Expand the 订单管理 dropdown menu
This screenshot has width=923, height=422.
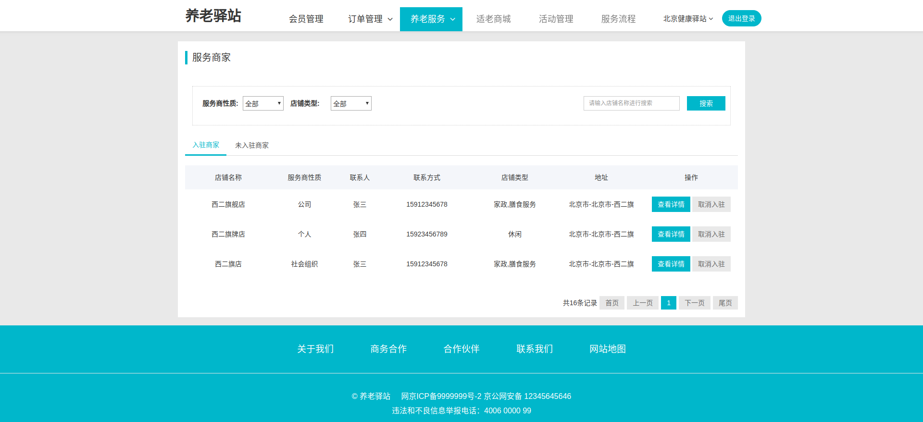[370, 19]
